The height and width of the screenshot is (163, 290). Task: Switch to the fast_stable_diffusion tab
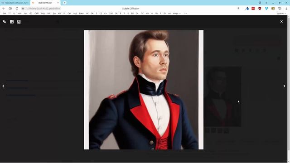[x=15, y=3]
